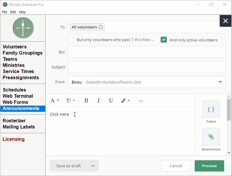Click into the Subject field

pos(147,67)
